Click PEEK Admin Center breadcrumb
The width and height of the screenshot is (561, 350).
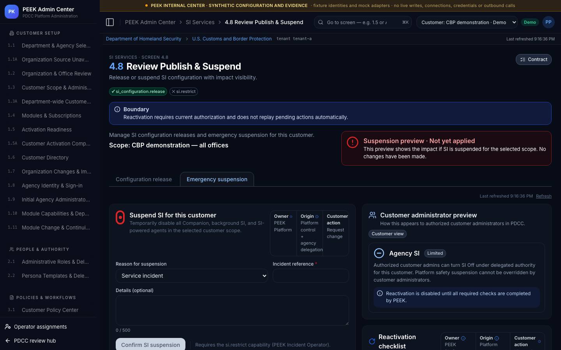pyautogui.click(x=150, y=22)
